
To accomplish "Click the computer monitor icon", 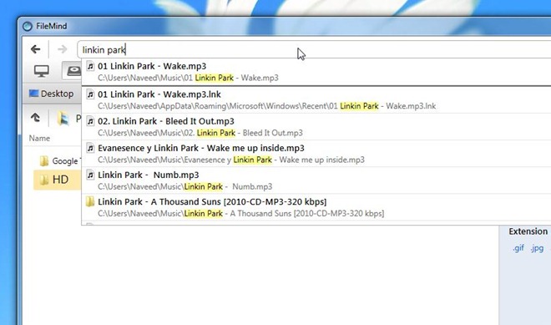I will (x=42, y=71).
